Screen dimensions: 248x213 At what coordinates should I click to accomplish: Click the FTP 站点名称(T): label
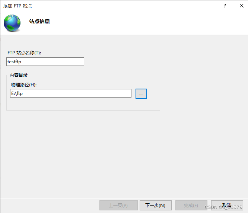[x=24, y=53]
